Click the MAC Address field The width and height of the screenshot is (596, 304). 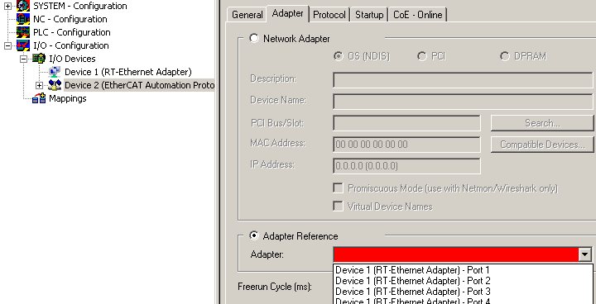(406, 145)
